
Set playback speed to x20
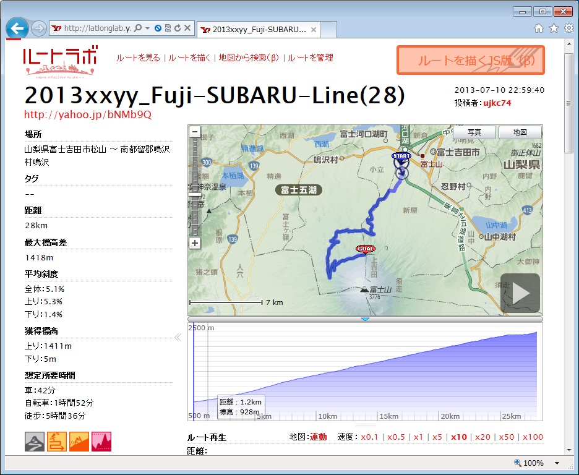tap(483, 437)
